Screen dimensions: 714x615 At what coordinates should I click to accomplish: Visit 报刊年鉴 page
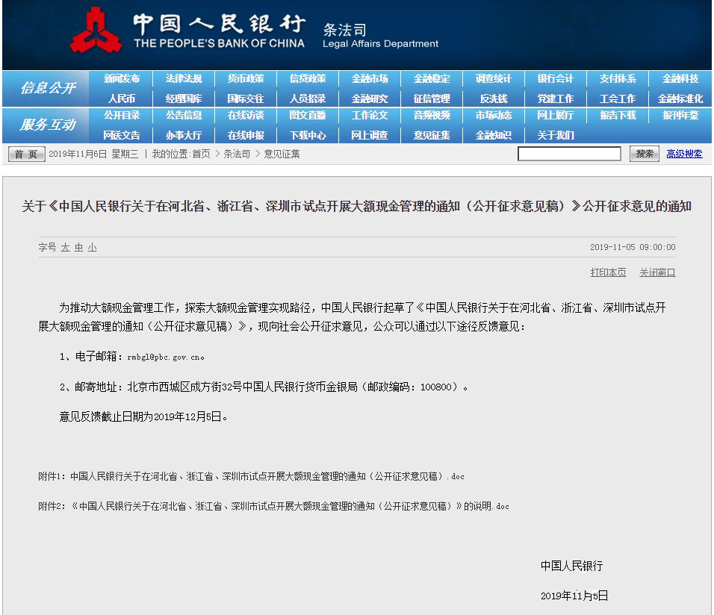[680, 115]
